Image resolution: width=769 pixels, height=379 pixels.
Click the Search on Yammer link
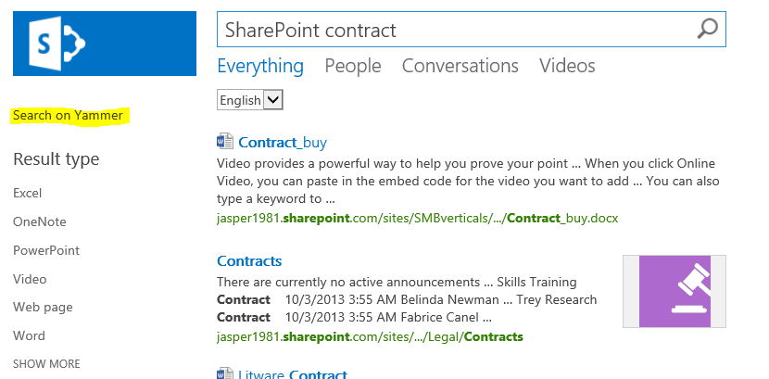[68, 116]
